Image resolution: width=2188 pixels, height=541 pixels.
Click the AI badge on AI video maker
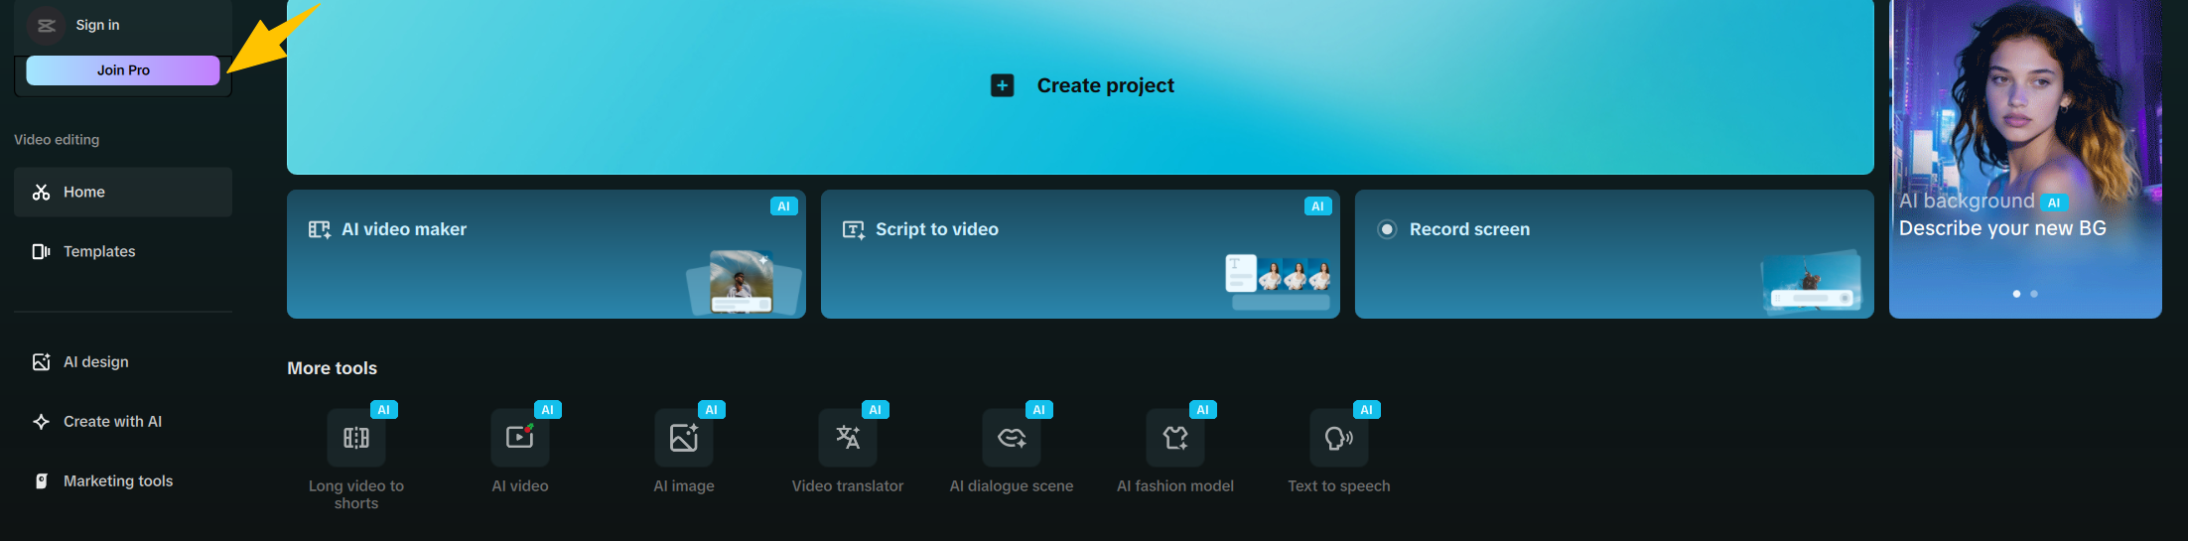[784, 206]
